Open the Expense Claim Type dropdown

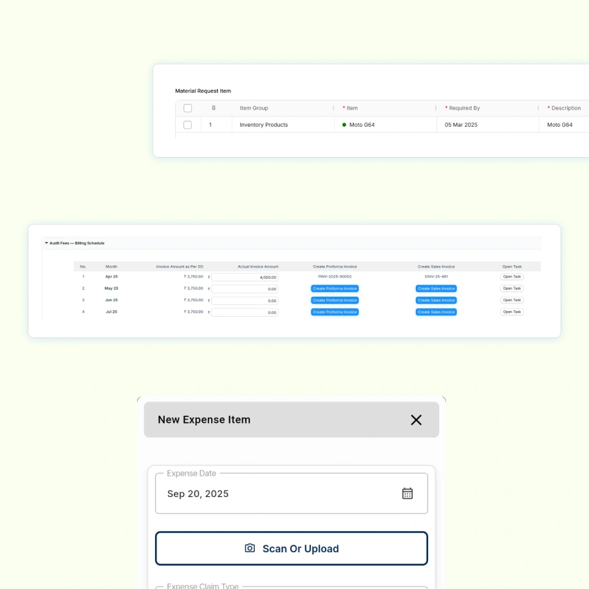[x=291, y=586]
